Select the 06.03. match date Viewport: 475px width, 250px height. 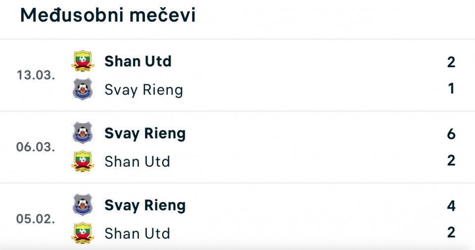[36, 147]
